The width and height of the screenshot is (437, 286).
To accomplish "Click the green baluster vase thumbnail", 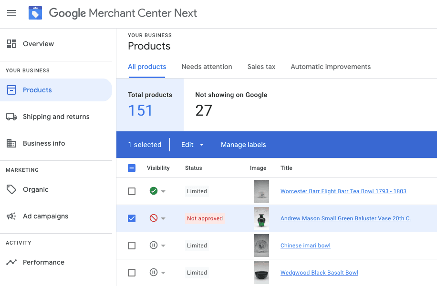I will tap(261, 218).
